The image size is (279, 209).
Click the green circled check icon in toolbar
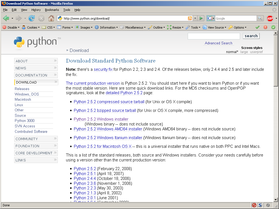click(x=273, y=27)
